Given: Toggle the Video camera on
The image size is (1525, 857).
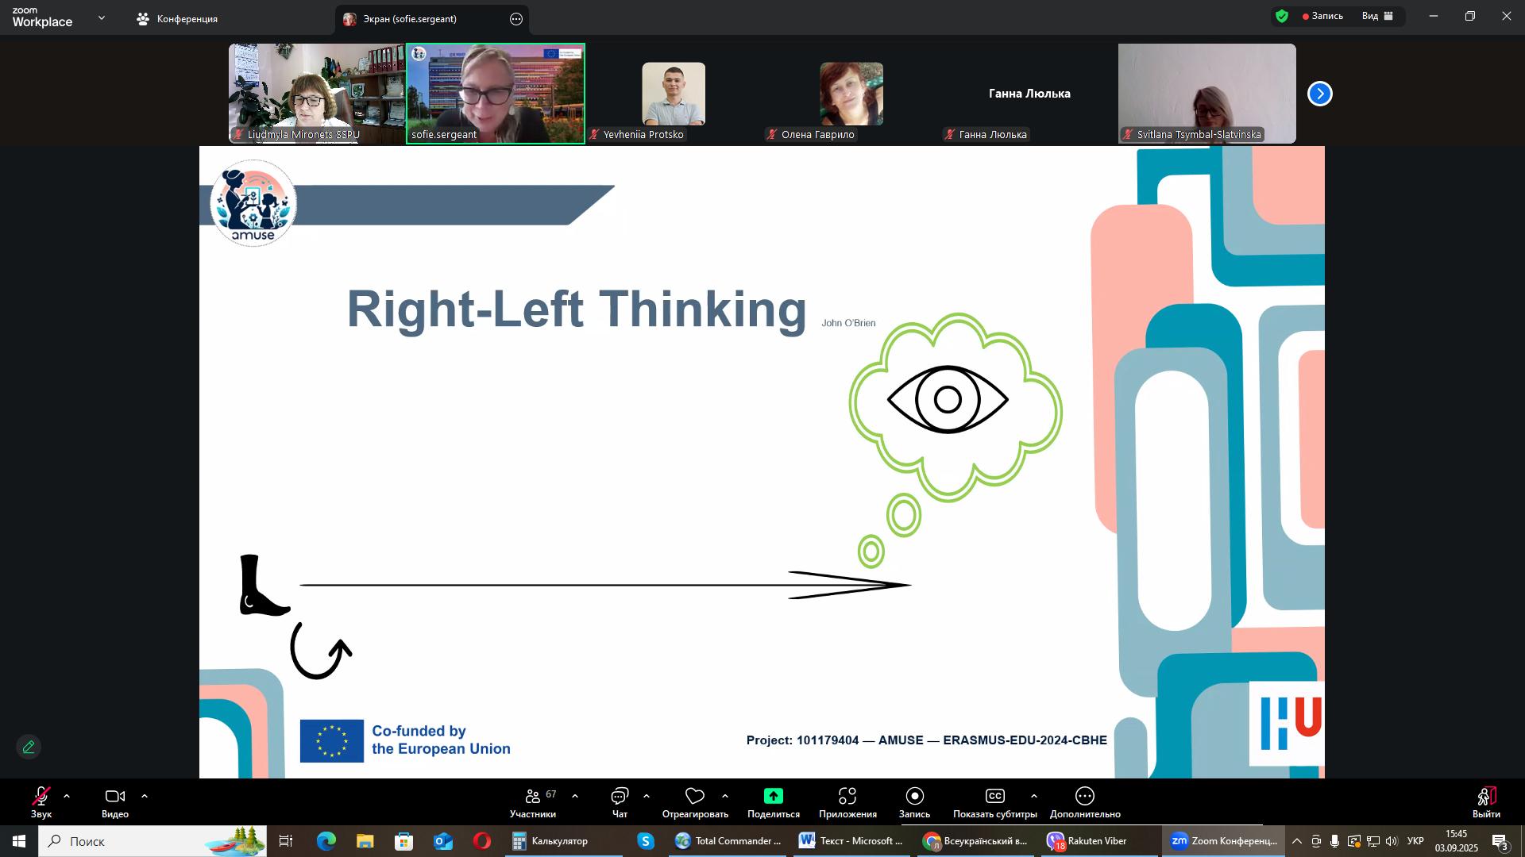Looking at the screenshot, I should 115,797.
